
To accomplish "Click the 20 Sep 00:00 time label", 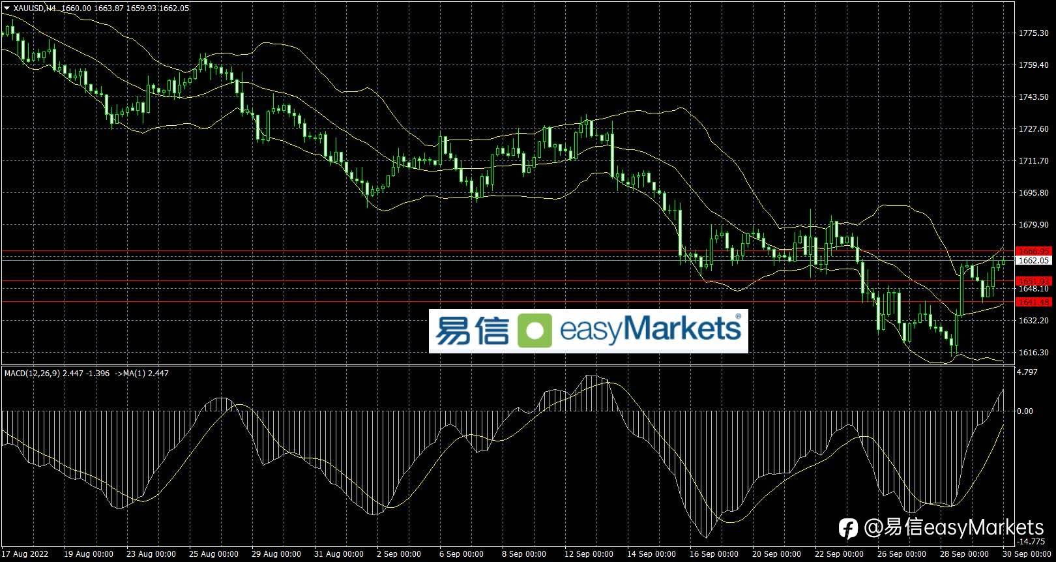I will coord(777,554).
